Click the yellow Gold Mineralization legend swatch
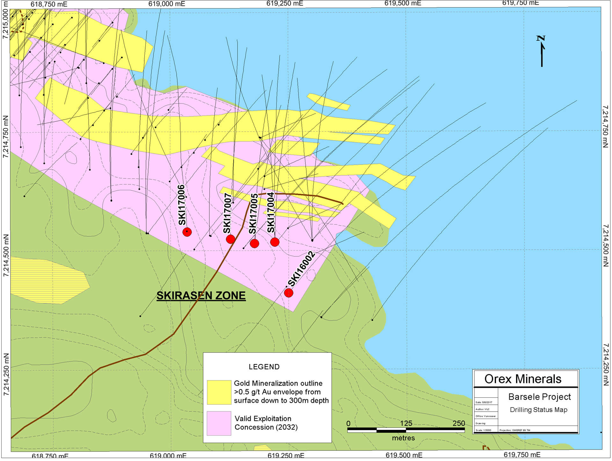 point(219,392)
